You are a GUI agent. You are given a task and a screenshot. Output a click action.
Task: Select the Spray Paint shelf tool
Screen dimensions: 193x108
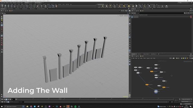tap(38, 6)
